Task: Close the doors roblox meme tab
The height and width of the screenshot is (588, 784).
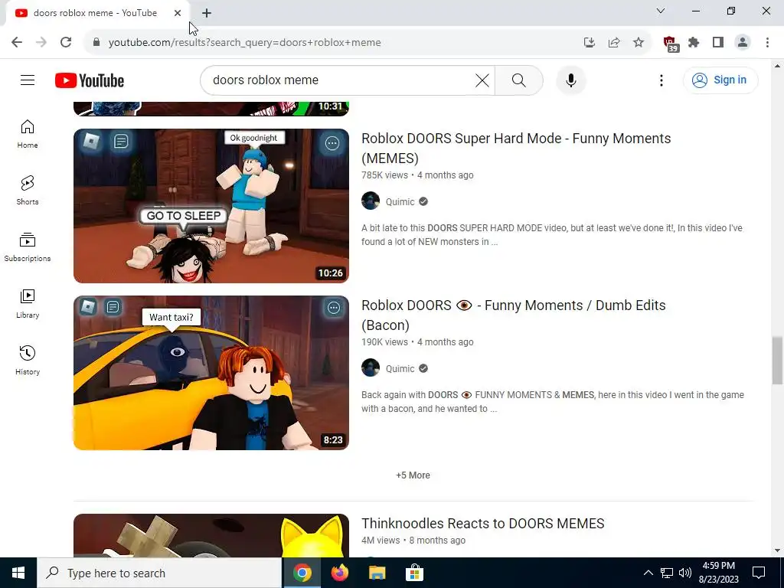Action: 178,13
